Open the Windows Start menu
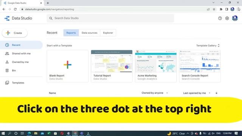Screen dimensions: 242x136 coord(3,133)
